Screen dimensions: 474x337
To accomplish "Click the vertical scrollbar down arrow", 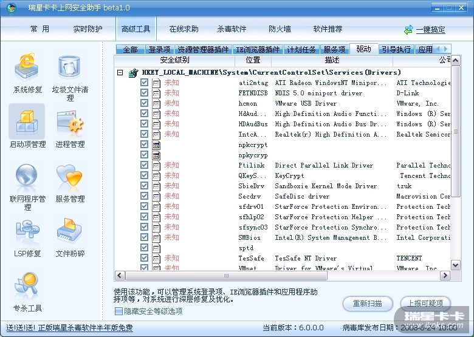I will [x=456, y=265].
